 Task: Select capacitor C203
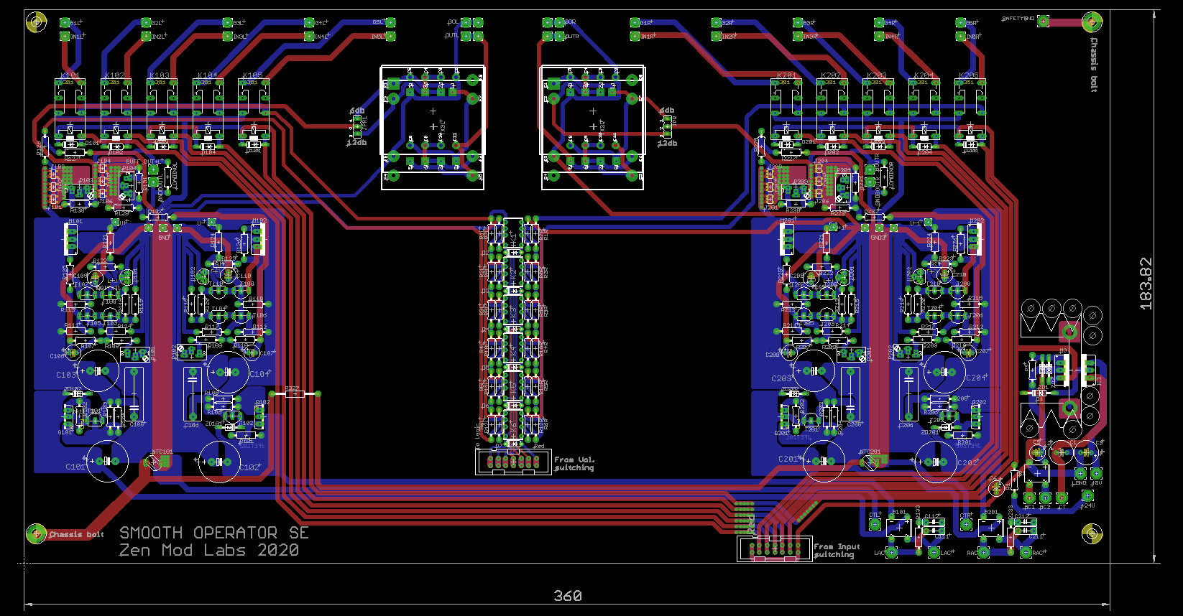[814, 370]
